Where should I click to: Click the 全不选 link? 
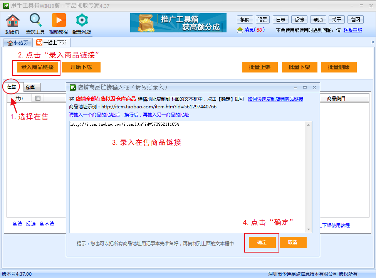pos(47,224)
